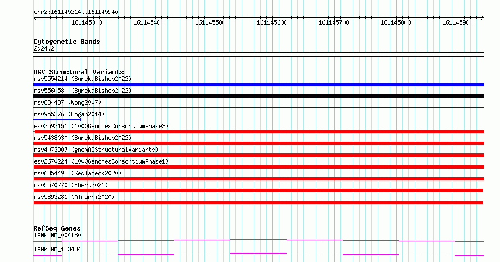Open variant nsv5438030 (ByrskaBishop2022) label
This screenshot has width=500, height=262.
pos(83,138)
